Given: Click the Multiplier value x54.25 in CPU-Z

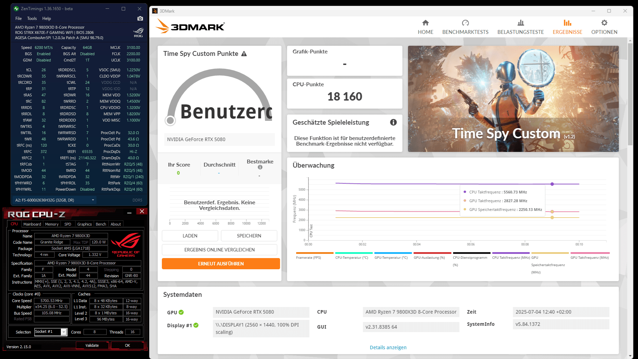Looking at the screenshot, I should coord(51,307).
